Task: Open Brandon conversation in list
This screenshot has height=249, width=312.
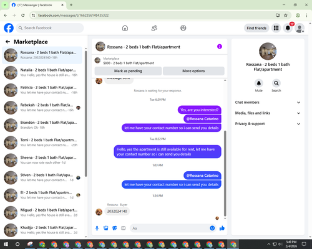Action: [42, 125]
